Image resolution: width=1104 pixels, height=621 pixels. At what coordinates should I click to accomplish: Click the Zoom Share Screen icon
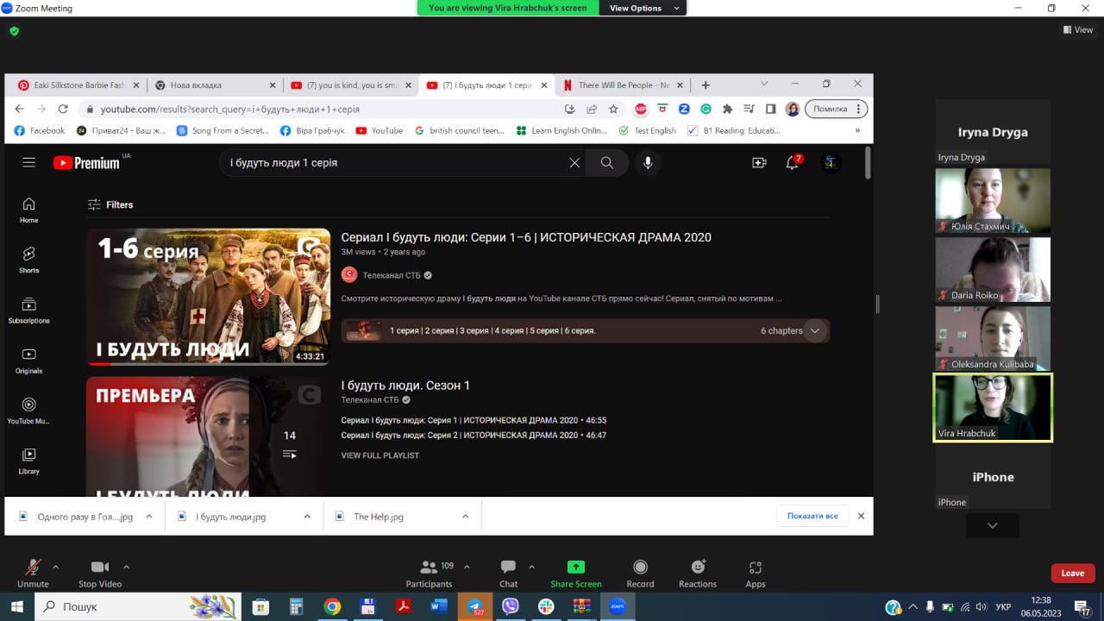(575, 567)
